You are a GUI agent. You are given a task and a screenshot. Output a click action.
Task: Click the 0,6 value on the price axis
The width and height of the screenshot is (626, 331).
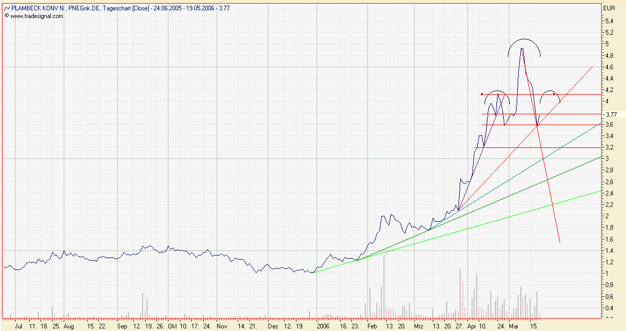point(609,296)
